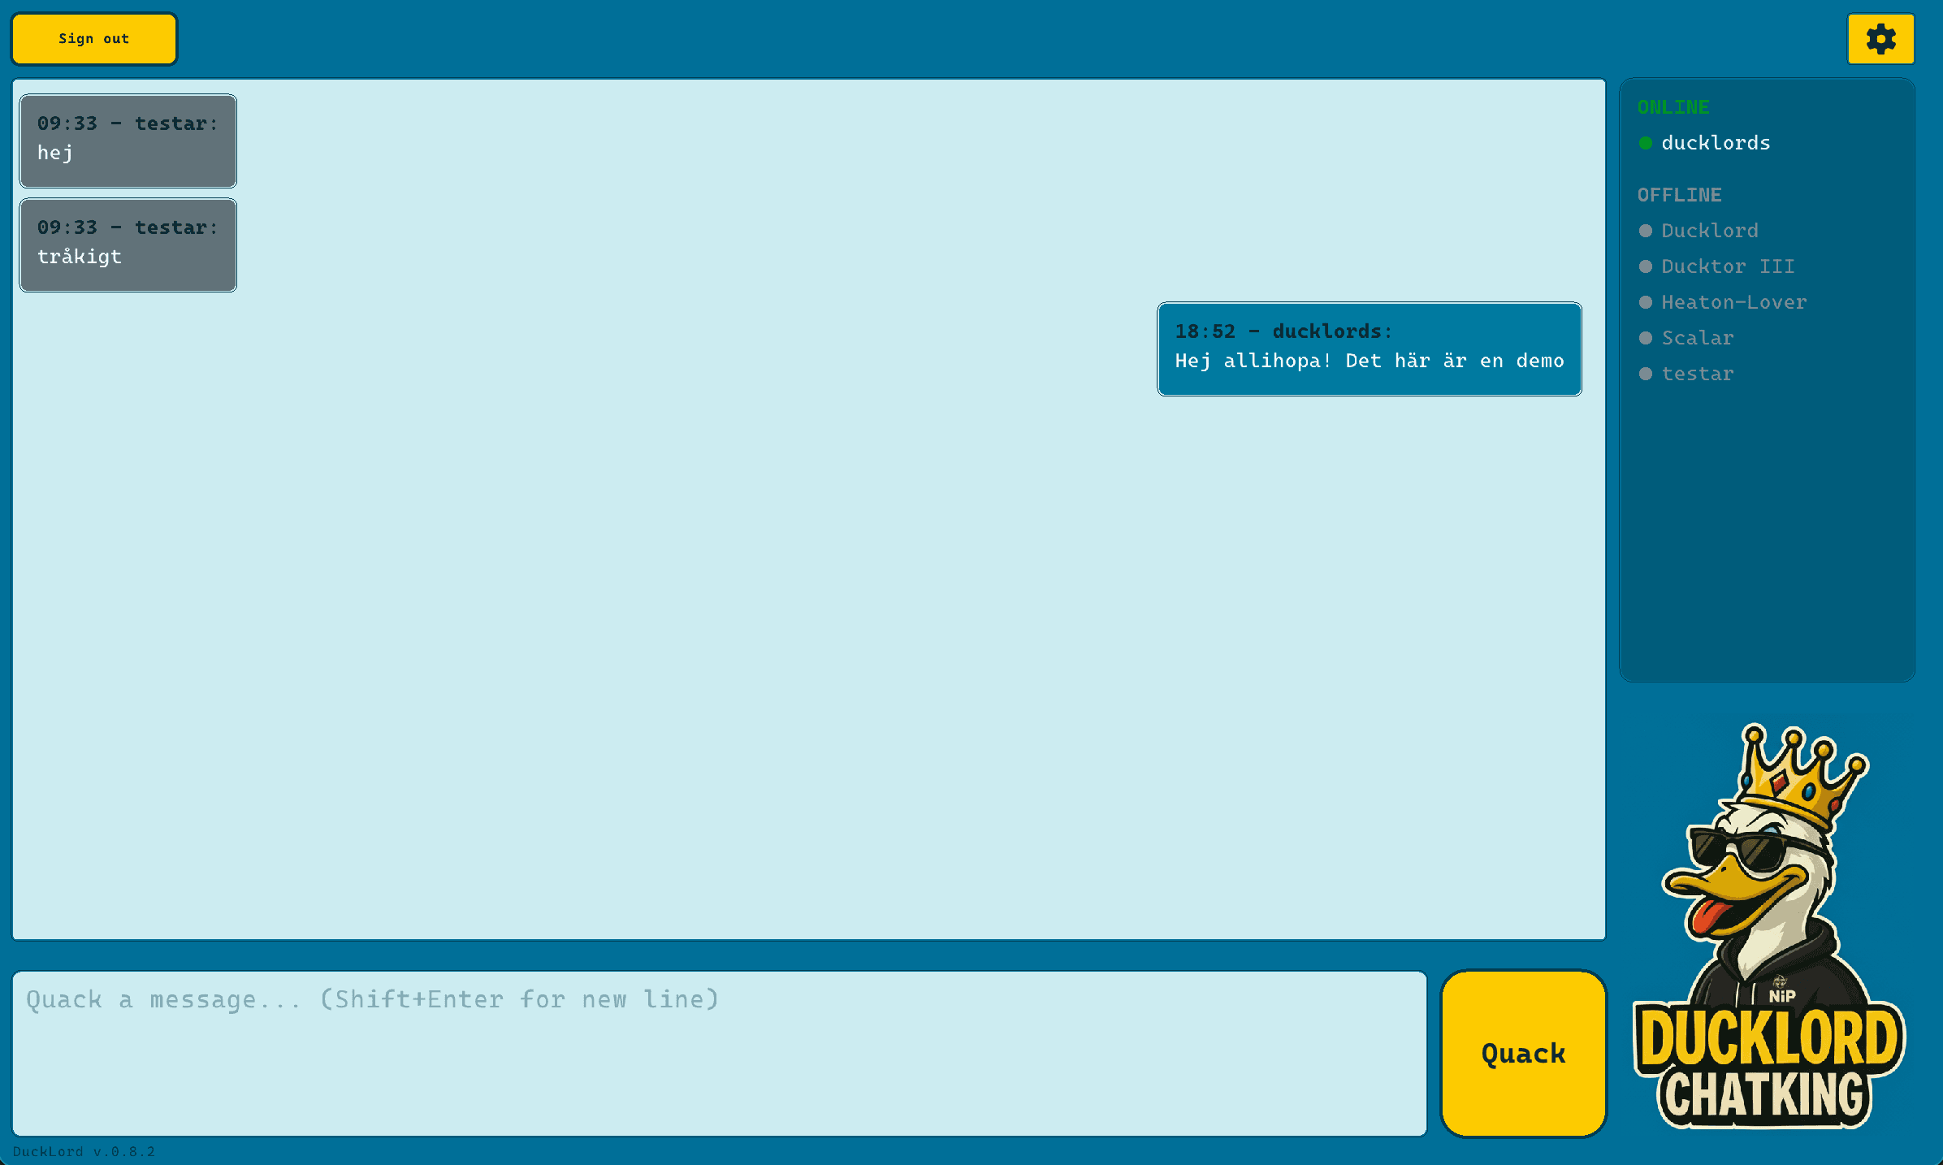Select offline user Heaton-Lover
The image size is (1943, 1165).
point(1733,302)
